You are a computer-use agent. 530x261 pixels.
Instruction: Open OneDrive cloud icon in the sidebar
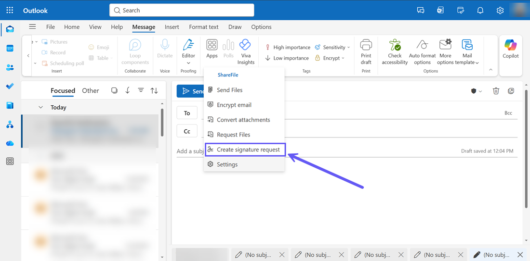[x=10, y=143]
